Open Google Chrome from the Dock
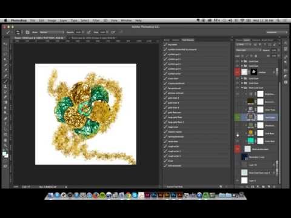 (x=128, y=195)
